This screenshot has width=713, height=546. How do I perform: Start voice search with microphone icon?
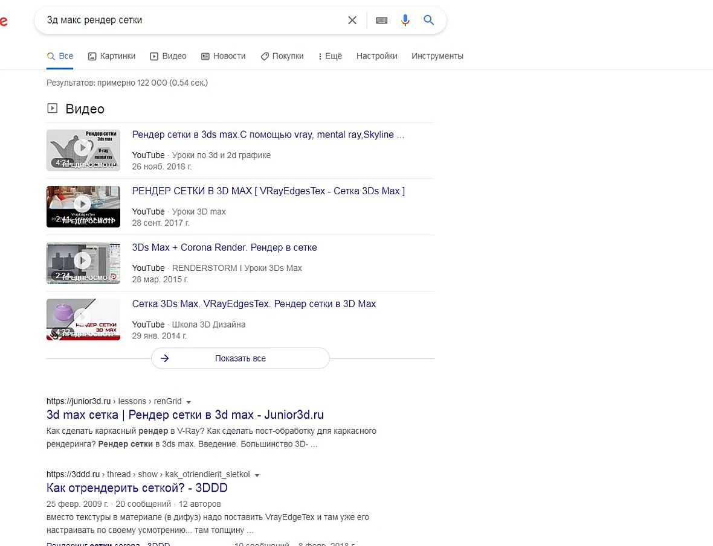tap(405, 20)
